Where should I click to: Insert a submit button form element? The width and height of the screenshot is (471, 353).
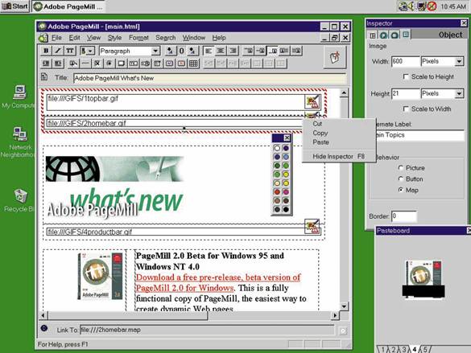pos(169,64)
